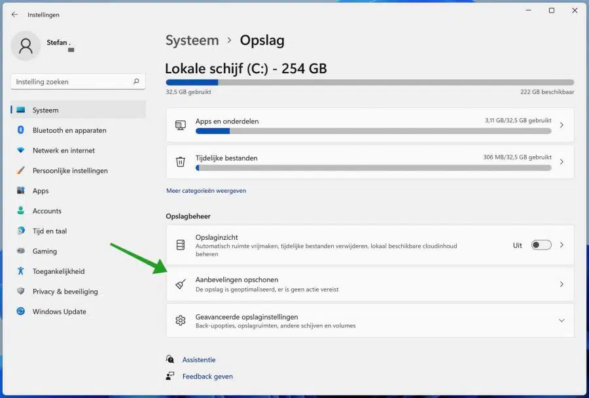589x398 pixels.
Task: Click the 'Instellingen' window title text
Action: pos(43,14)
